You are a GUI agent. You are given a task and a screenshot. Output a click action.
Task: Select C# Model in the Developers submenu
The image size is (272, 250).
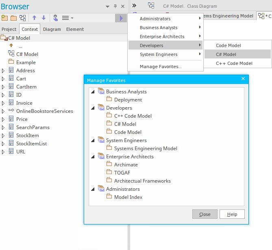pyautogui.click(x=226, y=54)
